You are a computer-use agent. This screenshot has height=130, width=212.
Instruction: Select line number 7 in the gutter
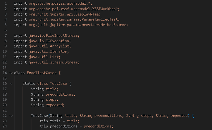(x=6, y=36)
